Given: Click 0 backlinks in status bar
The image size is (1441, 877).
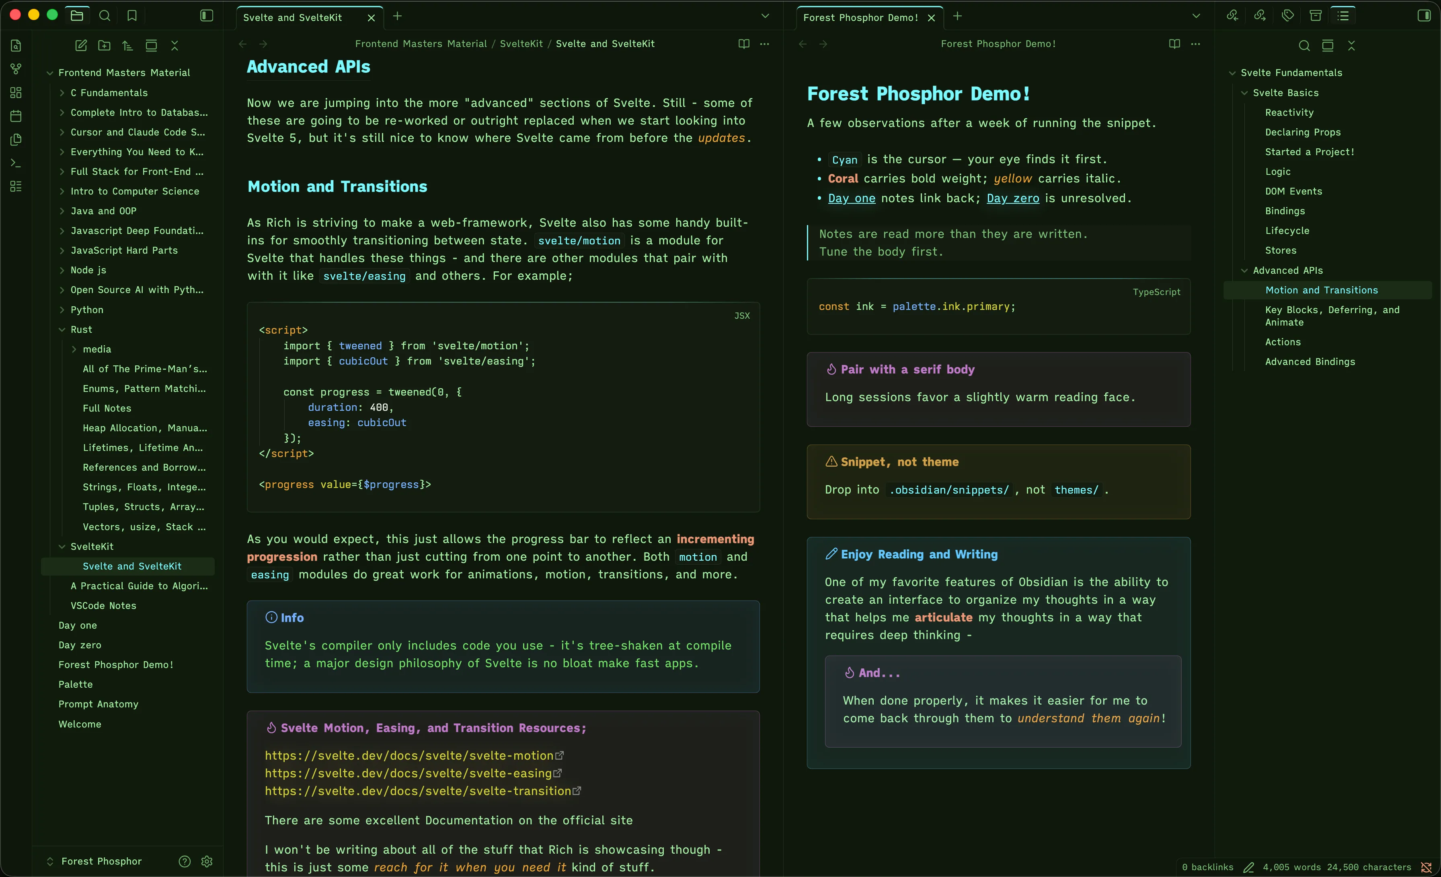Looking at the screenshot, I should click(1208, 867).
